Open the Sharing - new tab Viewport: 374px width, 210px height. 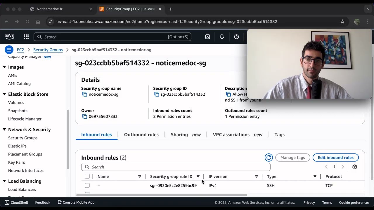(x=186, y=135)
